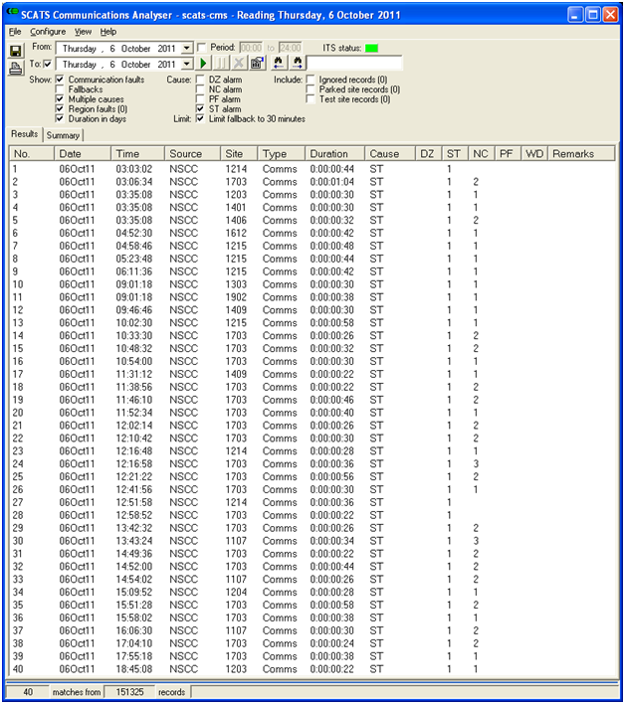Enable the DZ alarm cause checkbox
Screen dimensions: 625x704
pyautogui.click(x=200, y=80)
